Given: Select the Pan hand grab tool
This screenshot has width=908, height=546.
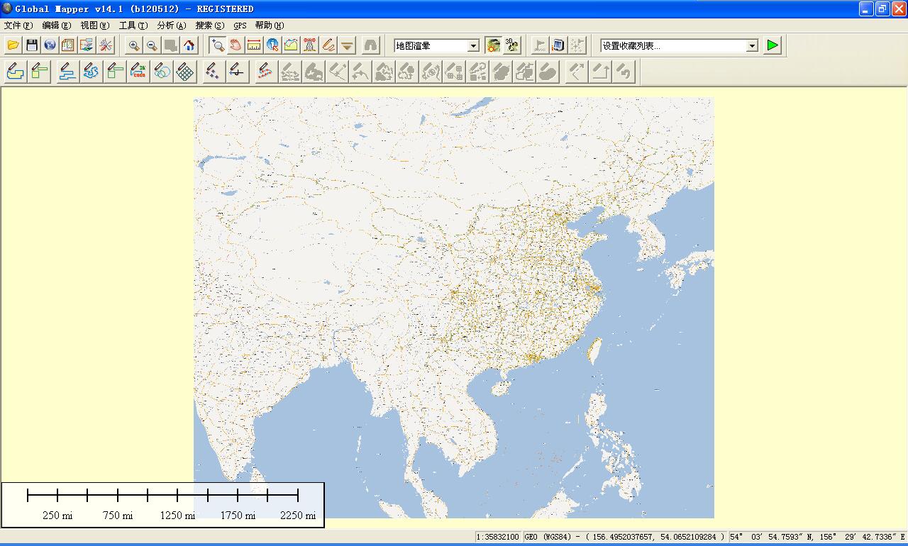Looking at the screenshot, I should point(236,45).
